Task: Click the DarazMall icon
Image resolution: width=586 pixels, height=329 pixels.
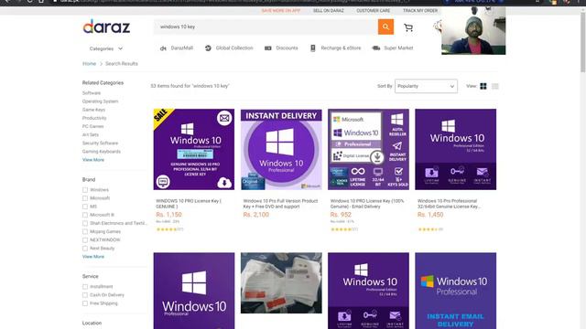Action: (163, 48)
